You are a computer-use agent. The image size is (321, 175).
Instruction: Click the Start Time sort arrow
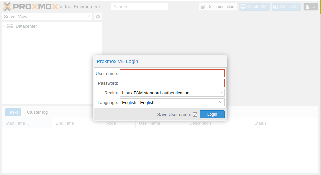coord(28,123)
